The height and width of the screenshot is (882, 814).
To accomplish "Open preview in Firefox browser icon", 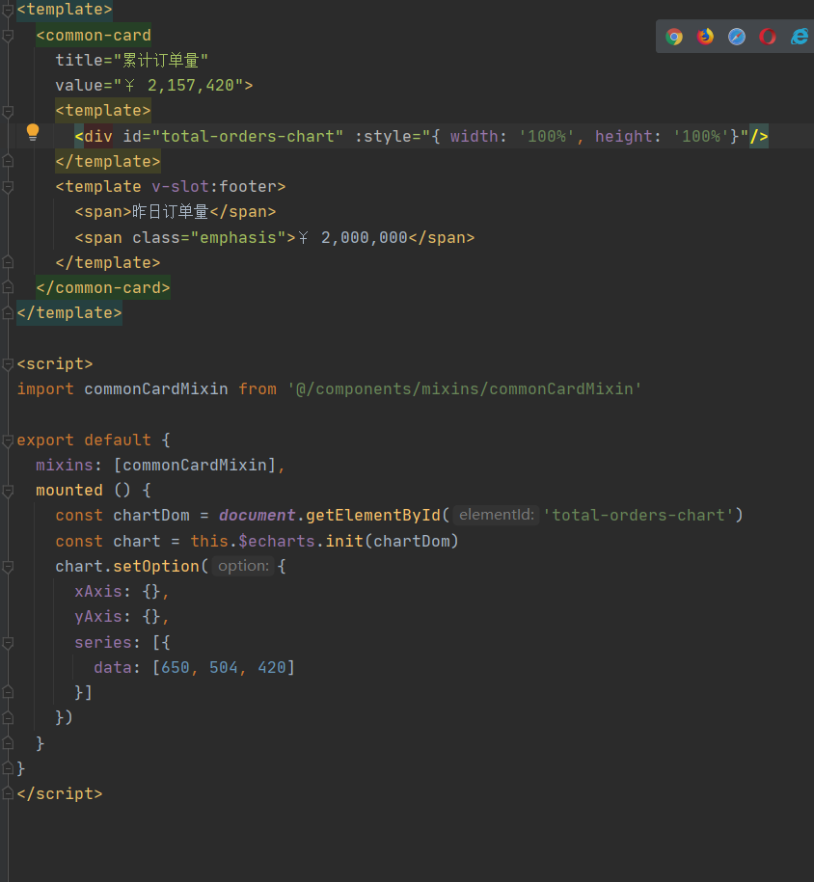I will coord(705,37).
